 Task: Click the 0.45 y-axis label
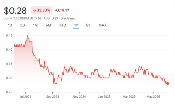[x=9, y=36]
